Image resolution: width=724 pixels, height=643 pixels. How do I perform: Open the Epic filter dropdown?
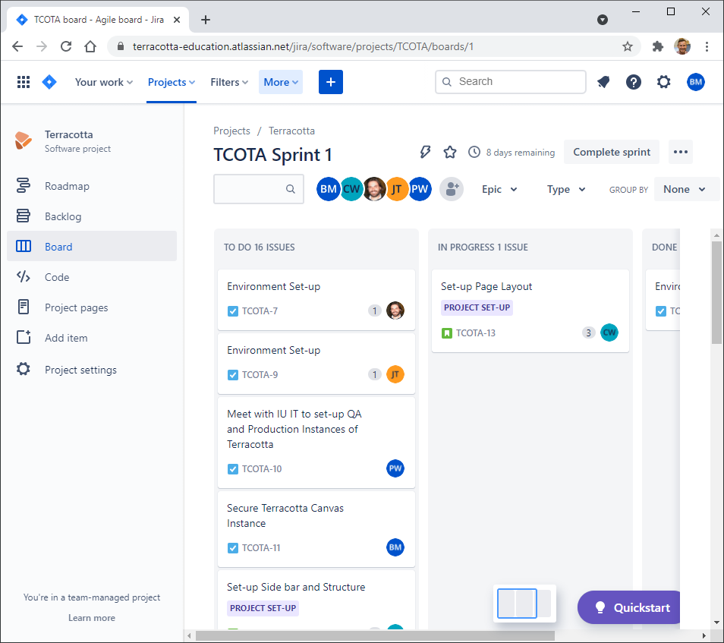(499, 189)
